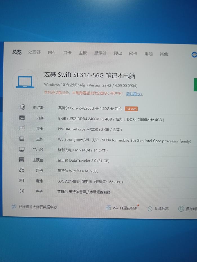Click the Windows 10 专业版 version line

(91, 85)
